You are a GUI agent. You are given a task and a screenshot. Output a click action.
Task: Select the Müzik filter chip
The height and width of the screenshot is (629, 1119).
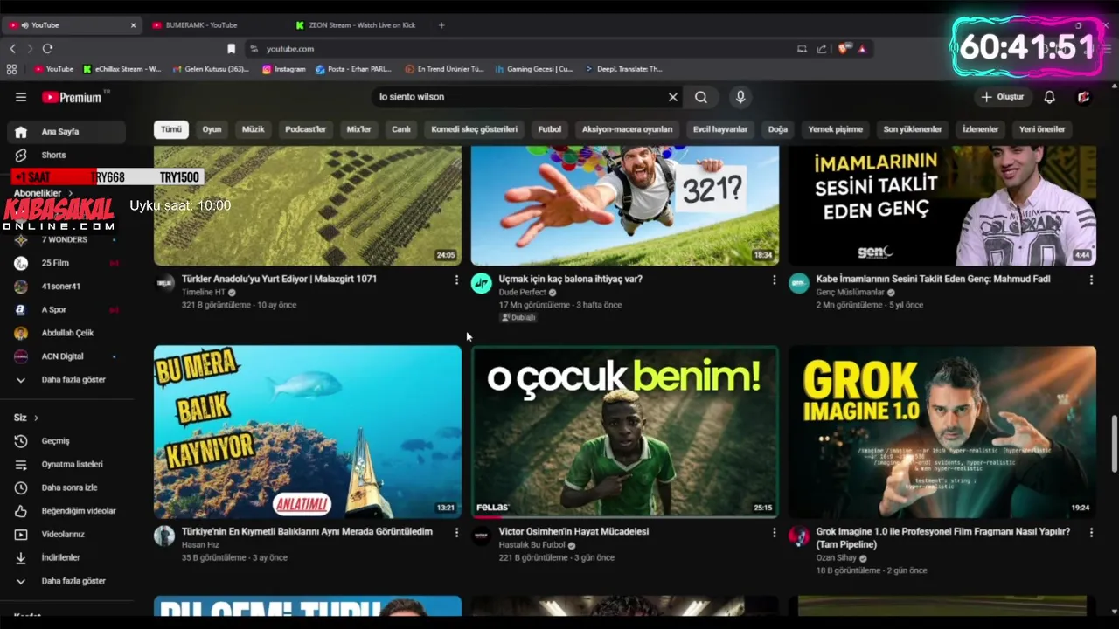tap(253, 129)
